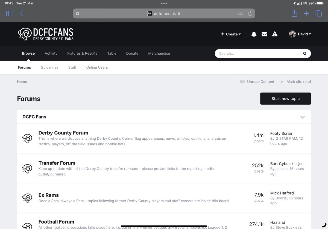Go back with Safari's back arrow
This screenshot has width=328, height=229.
(21, 13)
